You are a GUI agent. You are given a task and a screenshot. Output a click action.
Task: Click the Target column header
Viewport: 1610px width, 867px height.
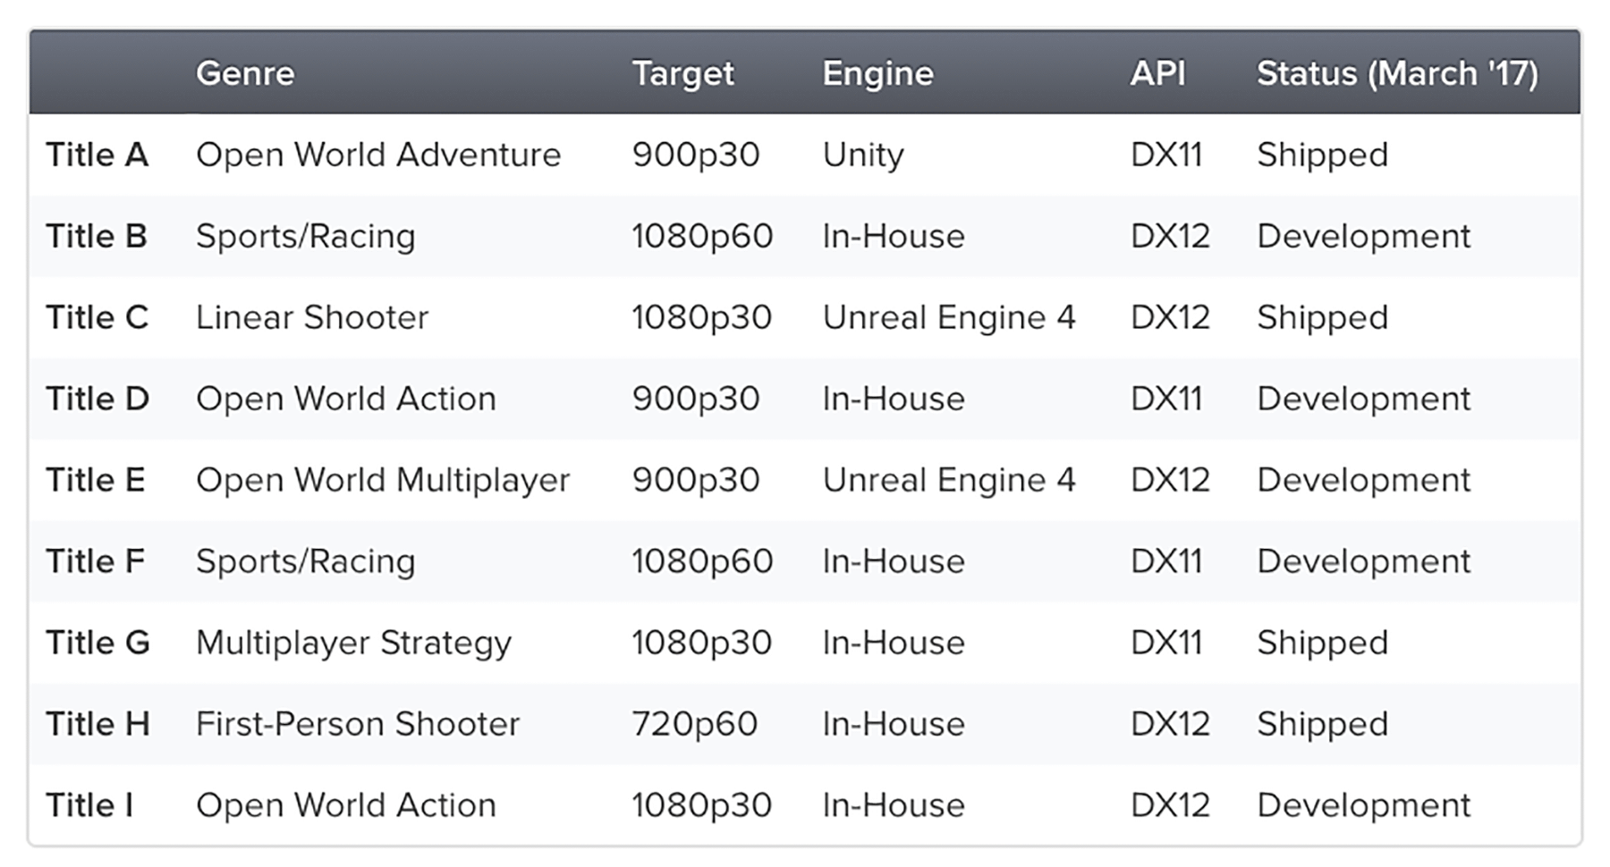(682, 73)
